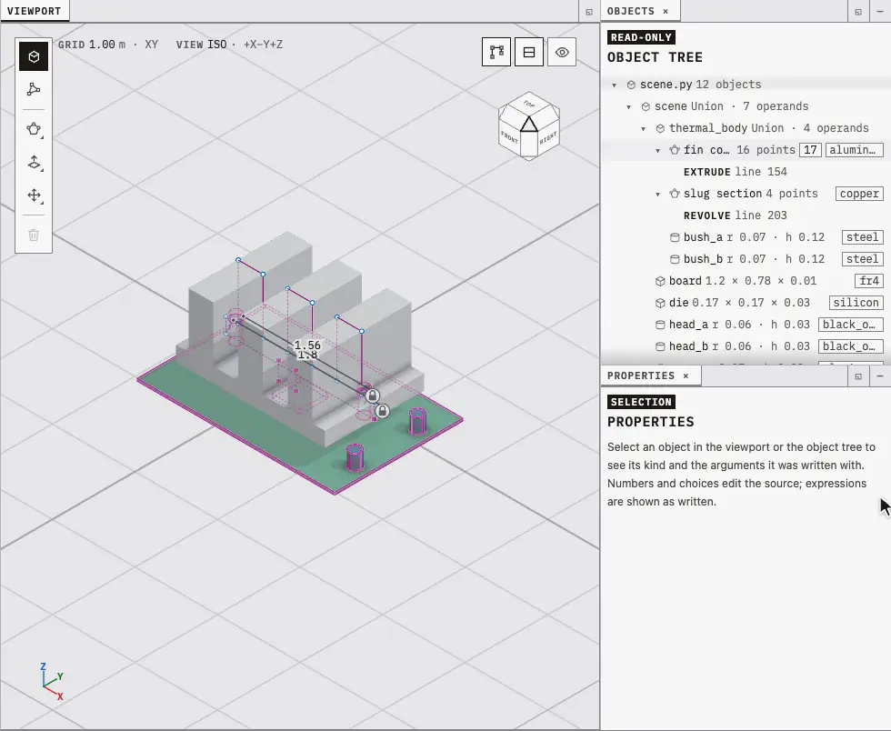Viewport: 891px width, 731px height.
Task: Open the black_o… material tag for head_a
Action: pyautogui.click(x=851, y=324)
